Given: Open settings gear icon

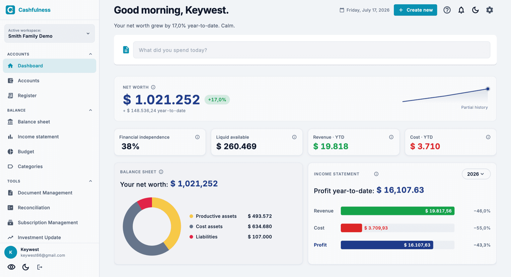Looking at the screenshot, I should click(x=489, y=10).
